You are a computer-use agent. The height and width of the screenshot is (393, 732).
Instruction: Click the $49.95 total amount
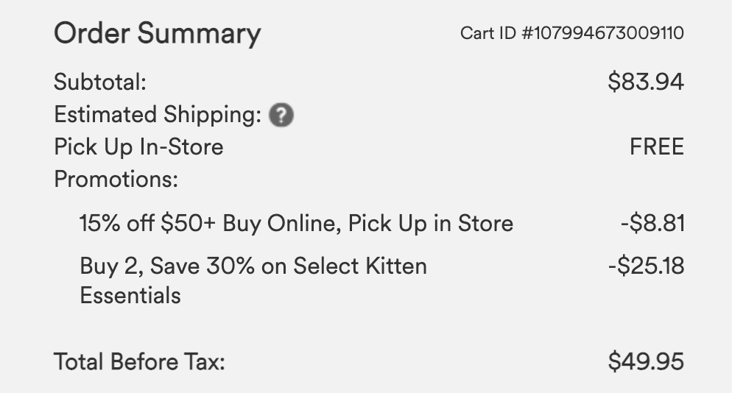point(646,362)
